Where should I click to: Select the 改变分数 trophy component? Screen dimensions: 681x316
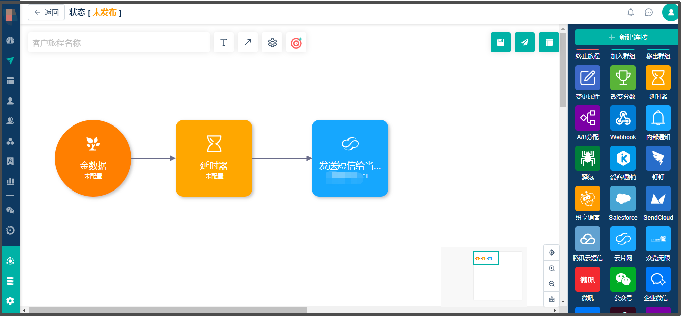point(623,78)
